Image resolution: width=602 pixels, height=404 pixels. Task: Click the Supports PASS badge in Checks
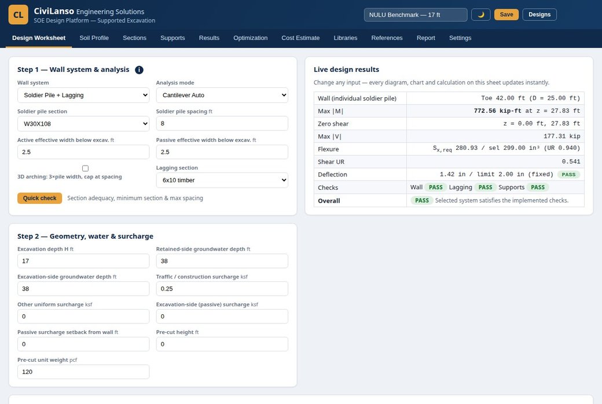pyautogui.click(x=538, y=188)
